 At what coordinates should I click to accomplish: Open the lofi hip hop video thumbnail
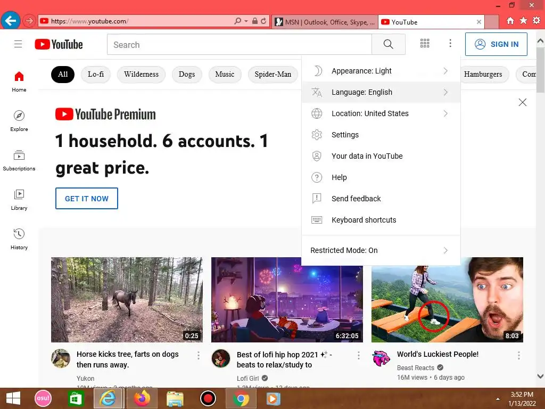(x=287, y=300)
